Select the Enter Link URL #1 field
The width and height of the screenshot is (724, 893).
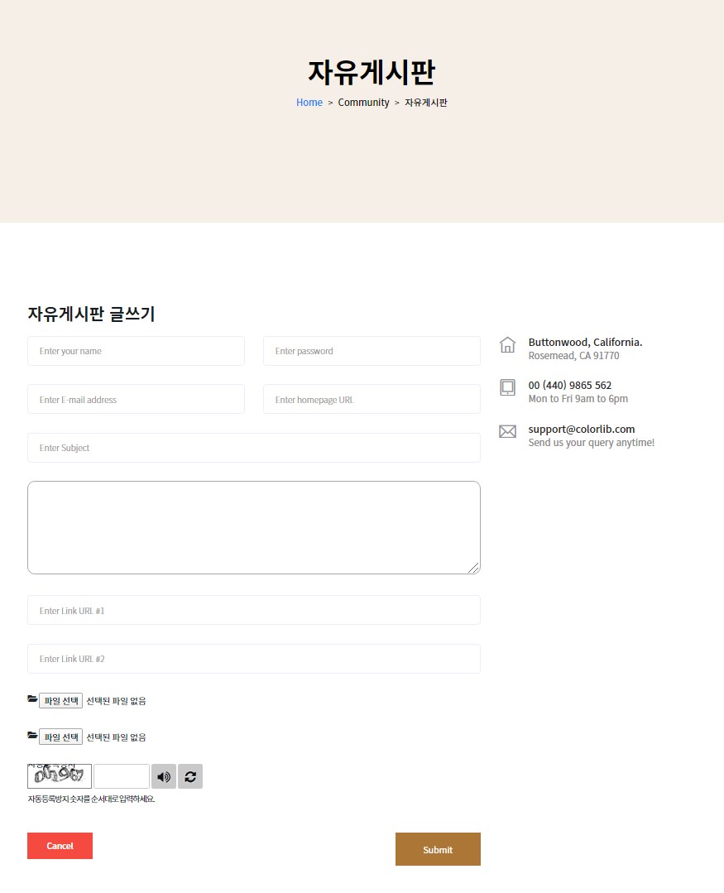[253, 611]
